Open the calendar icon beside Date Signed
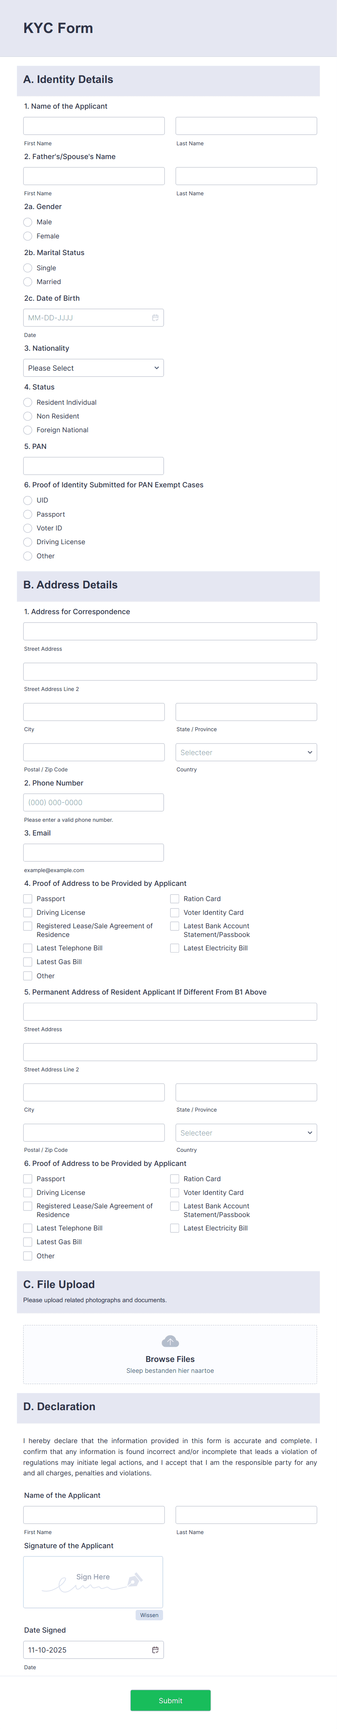This screenshot has height=1729, width=337. pyautogui.click(x=156, y=1649)
